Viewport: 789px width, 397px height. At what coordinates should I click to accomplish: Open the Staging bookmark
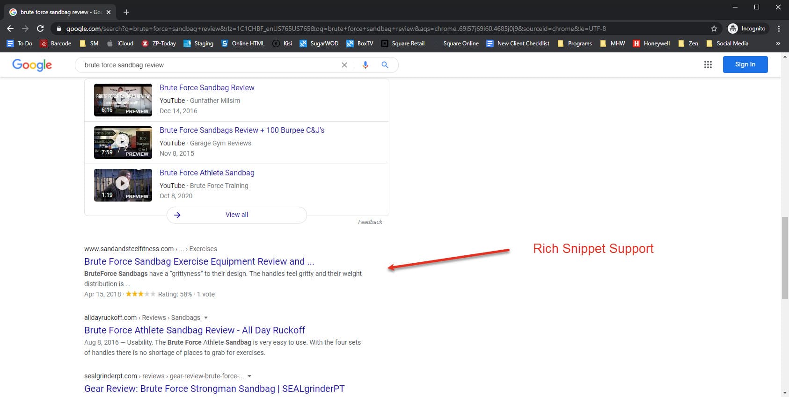tap(198, 43)
